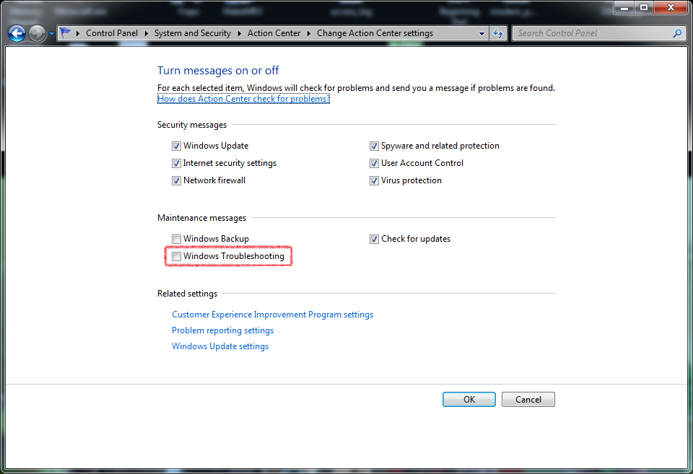Click the Turn messages on or off heading
Screen dimensions: 693x474
pyautogui.click(x=218, y=71)
